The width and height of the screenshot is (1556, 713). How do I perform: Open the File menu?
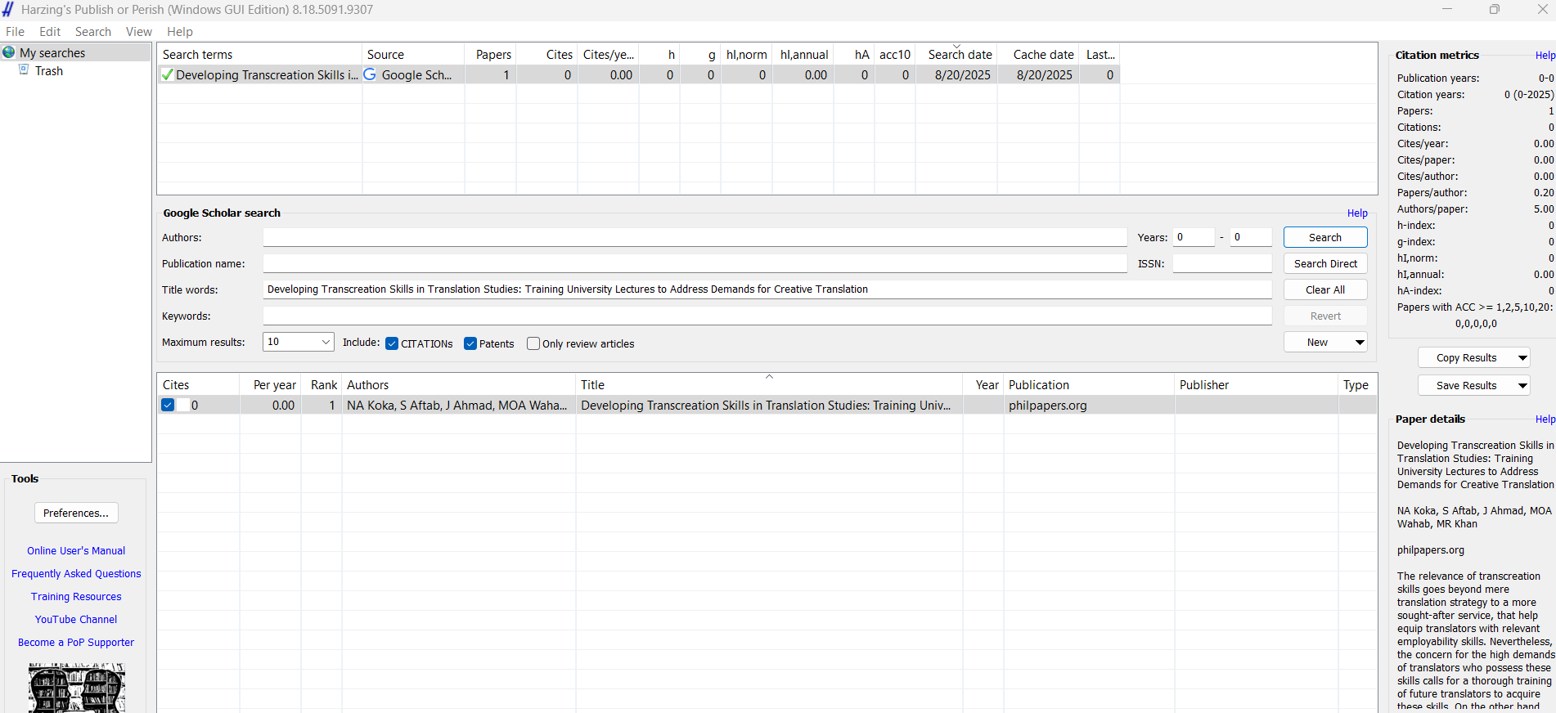tap(16, 31)
